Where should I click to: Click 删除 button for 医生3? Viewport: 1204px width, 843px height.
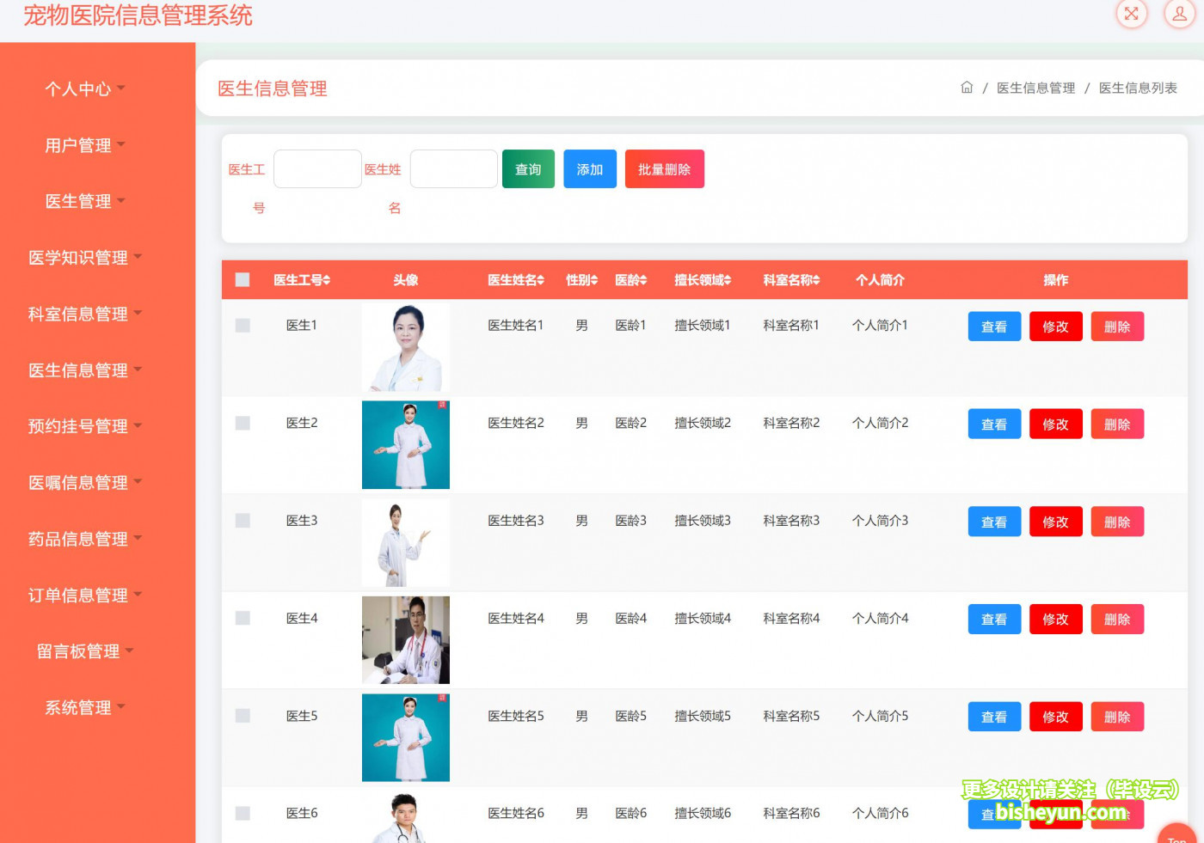(x=1117, y=522)
